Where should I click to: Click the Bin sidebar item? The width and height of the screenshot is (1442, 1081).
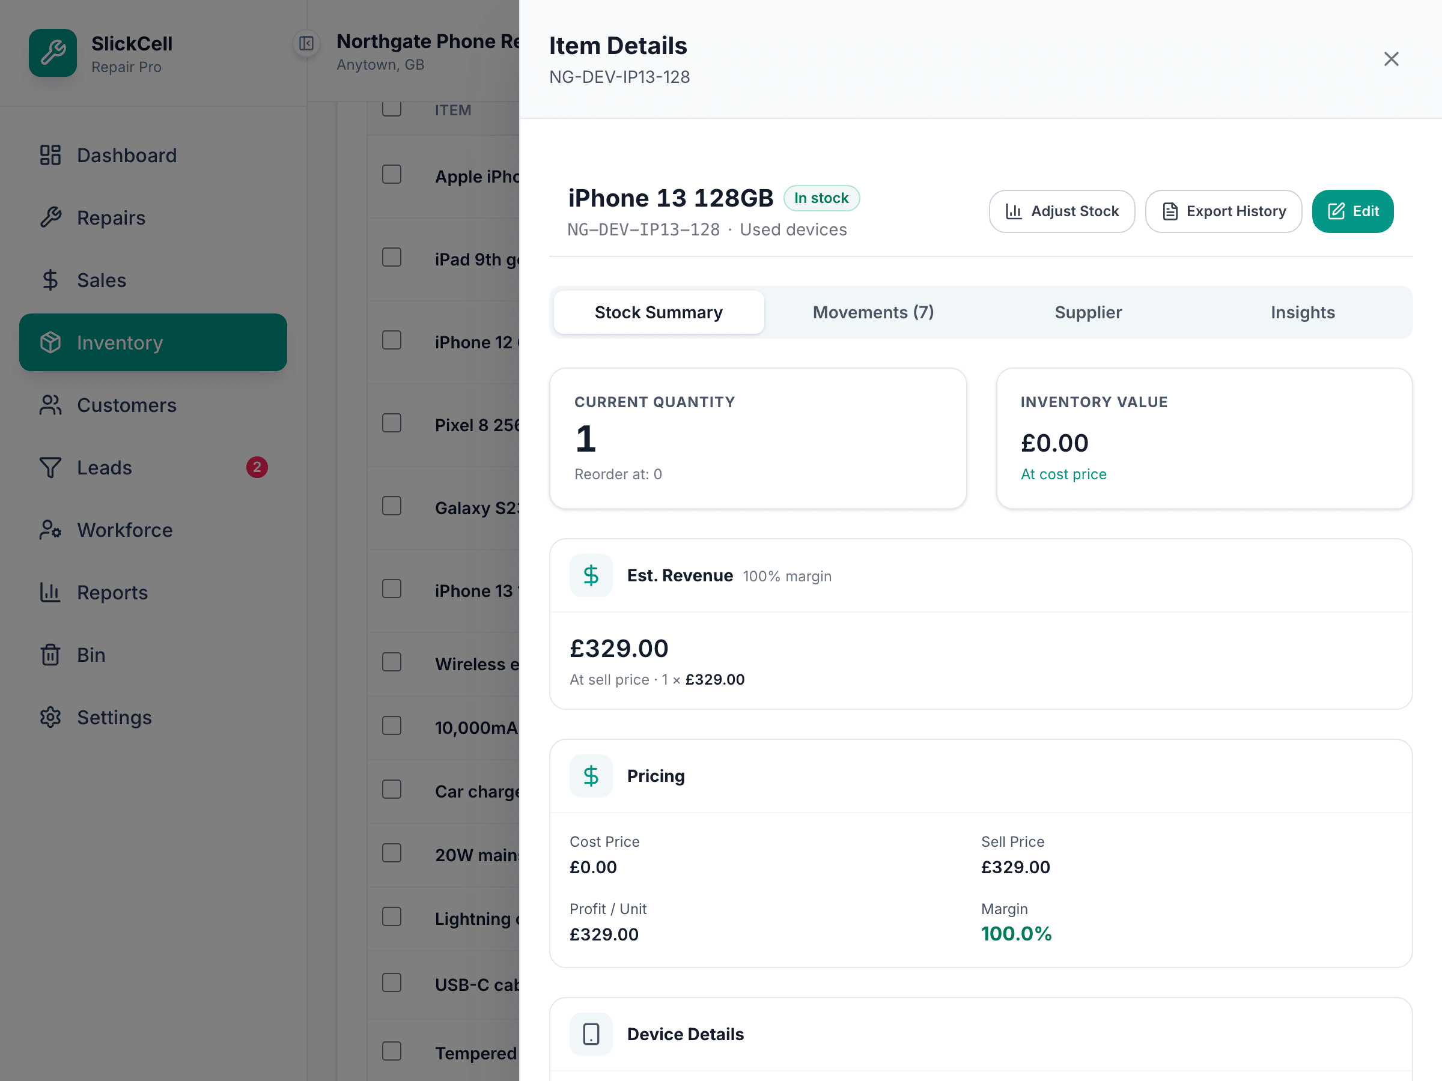[153, 655]
